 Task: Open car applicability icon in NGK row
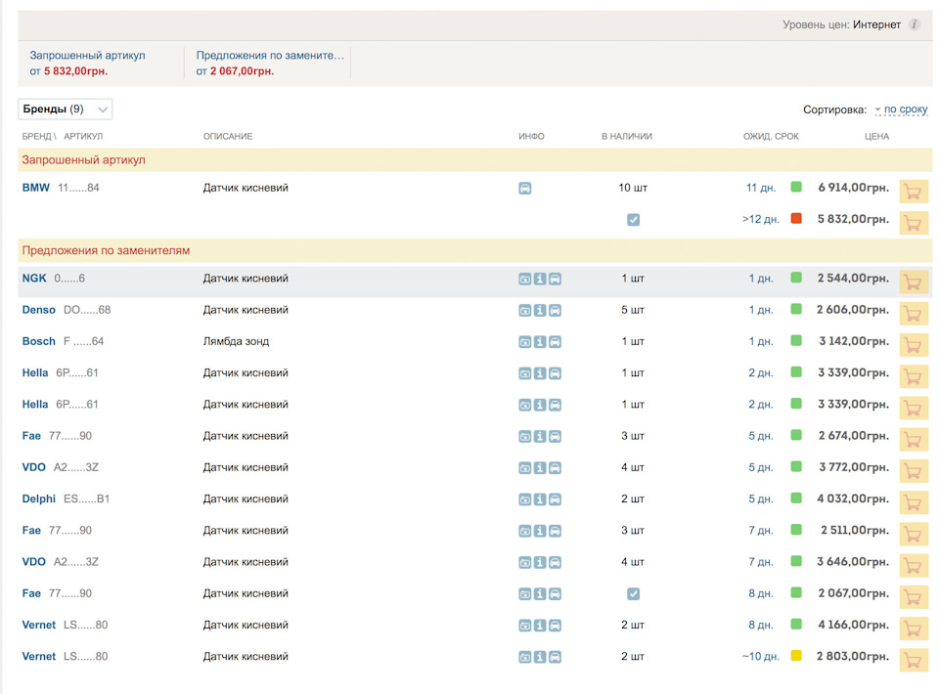point(556,279)
